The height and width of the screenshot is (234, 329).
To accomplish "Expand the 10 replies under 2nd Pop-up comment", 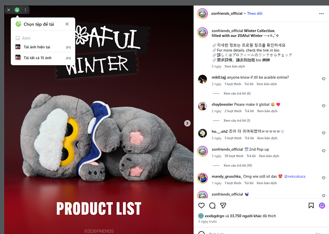I will (x=237, y=165).
